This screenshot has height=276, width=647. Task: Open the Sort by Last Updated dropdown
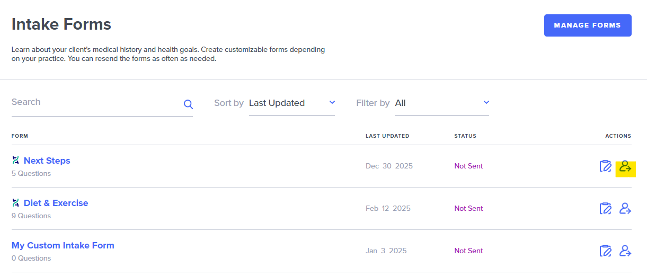click(x=291, y=103)
